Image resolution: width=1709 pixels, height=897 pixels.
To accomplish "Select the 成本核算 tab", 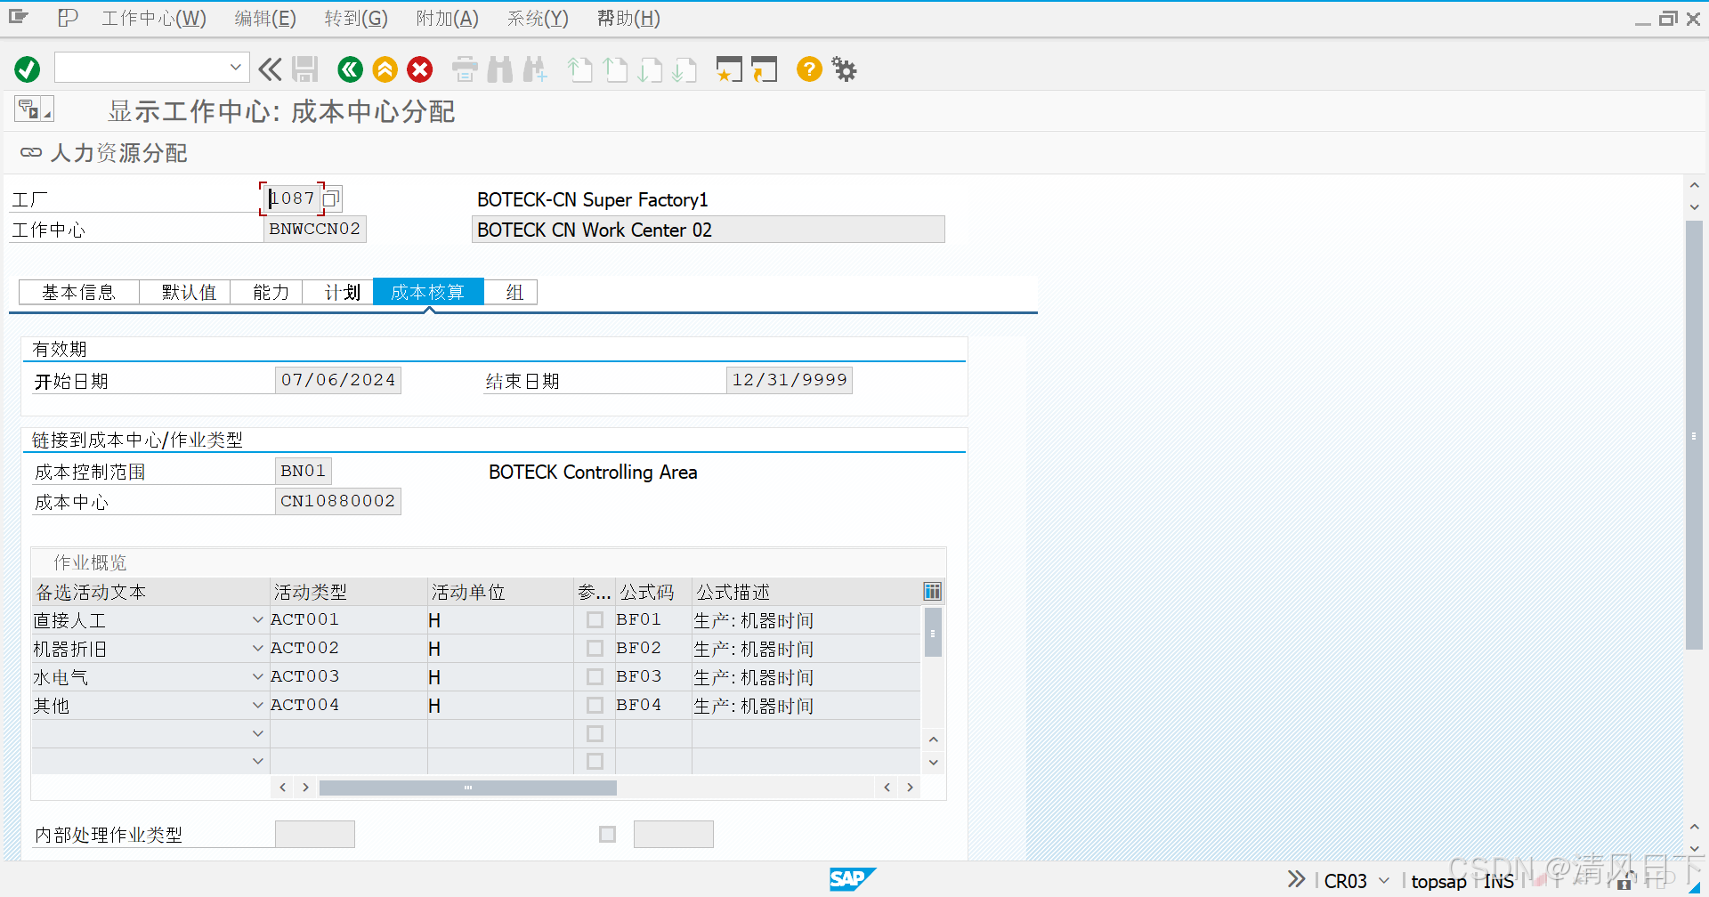I will 428,292.
